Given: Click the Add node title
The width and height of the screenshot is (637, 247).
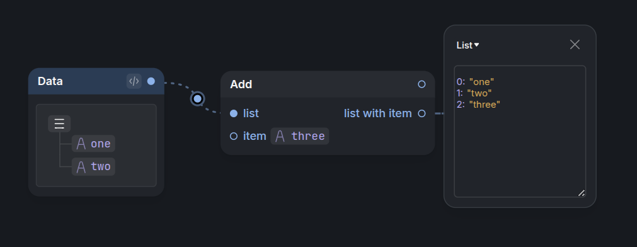Looking at the screenshot, I should 241,84.
